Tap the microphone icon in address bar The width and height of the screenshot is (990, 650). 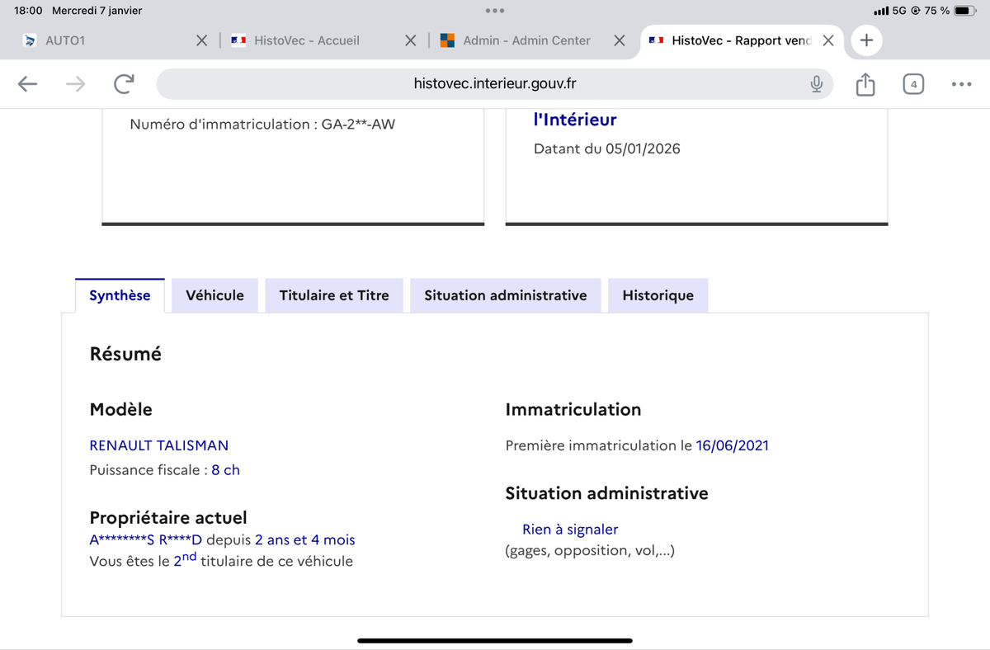[x=816, y=83]
